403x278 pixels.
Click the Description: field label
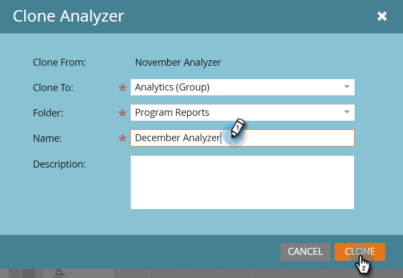tap(59, 164)
